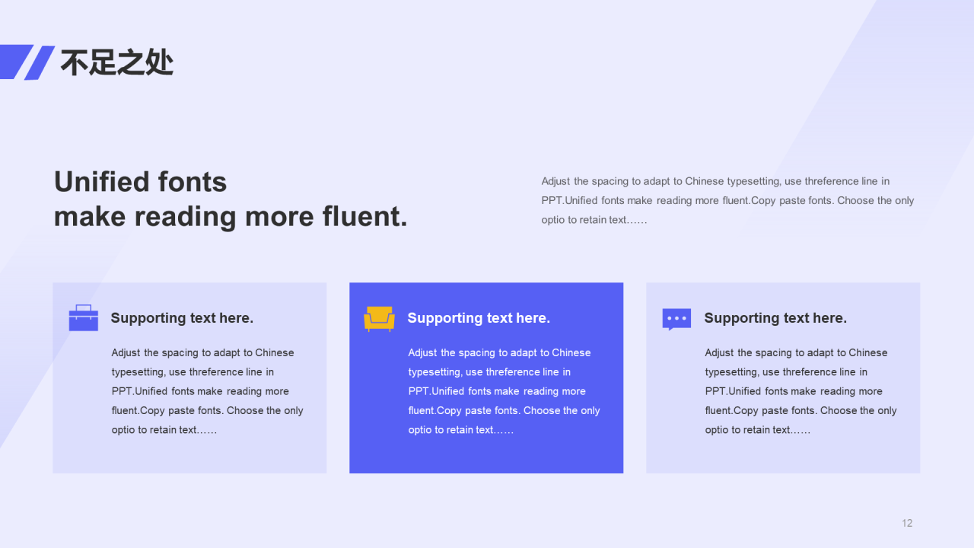Image resolution: width=974 pixels, height=548 pixels.
Task: Click the slide page number 12
Action: coord(907,523)
